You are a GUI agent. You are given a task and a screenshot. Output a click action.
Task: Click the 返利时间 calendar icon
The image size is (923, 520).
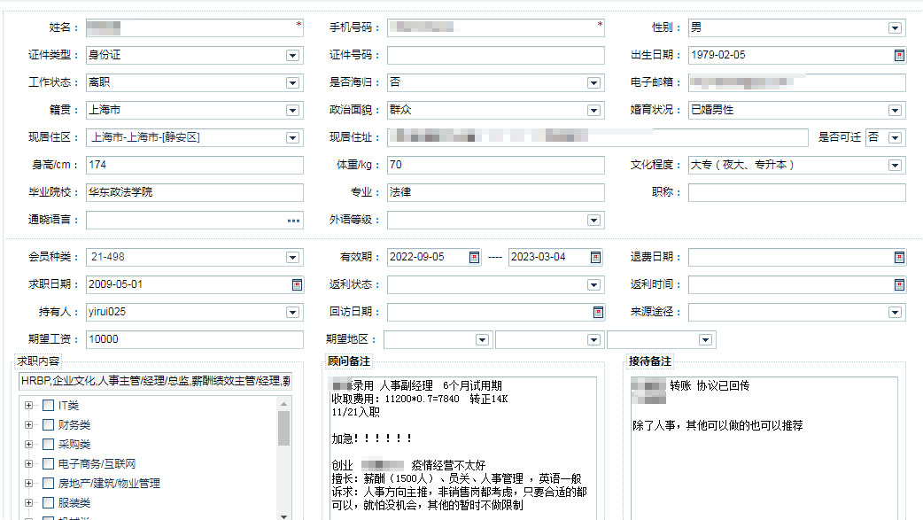pyautogui.click(x=899, y=285)
